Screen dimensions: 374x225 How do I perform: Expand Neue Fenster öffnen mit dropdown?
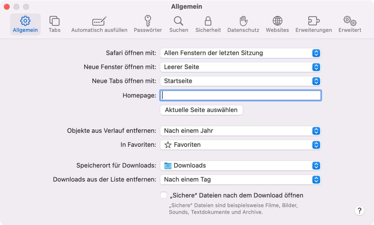coord(240,67)
